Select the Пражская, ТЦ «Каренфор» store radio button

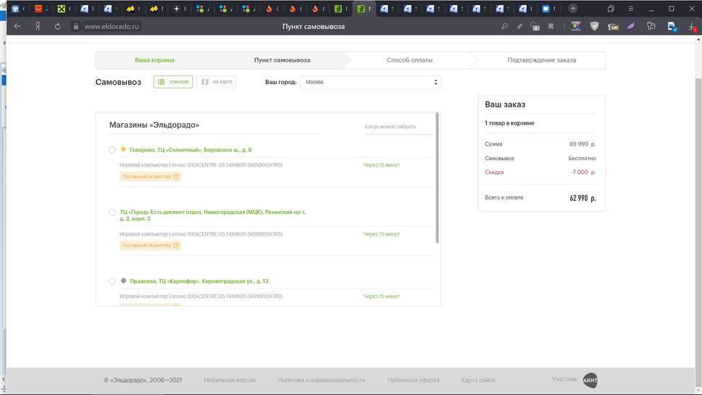point(112,281)
